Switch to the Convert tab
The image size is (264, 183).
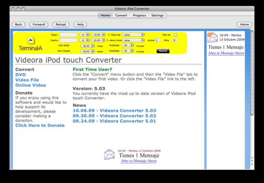point(121,15)
